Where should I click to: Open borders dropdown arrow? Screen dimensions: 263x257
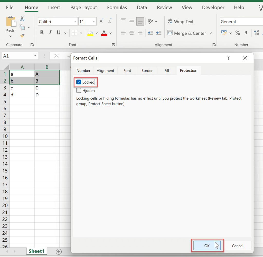click(x=81, y=33)
